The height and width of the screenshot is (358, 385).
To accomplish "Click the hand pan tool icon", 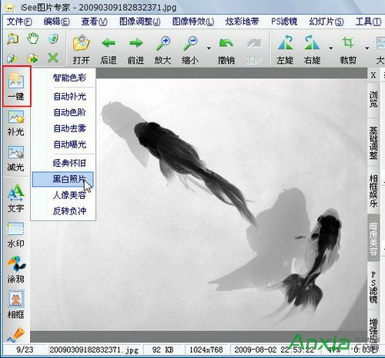I will 32,38.
